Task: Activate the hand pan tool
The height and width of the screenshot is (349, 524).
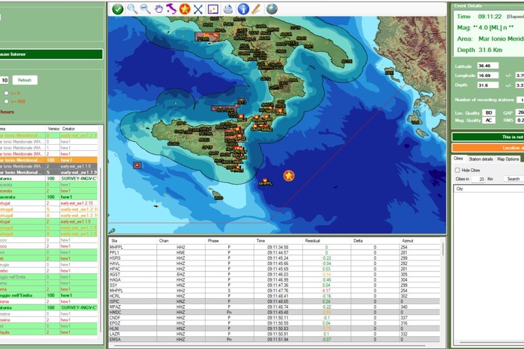Action: coord(158,9)
